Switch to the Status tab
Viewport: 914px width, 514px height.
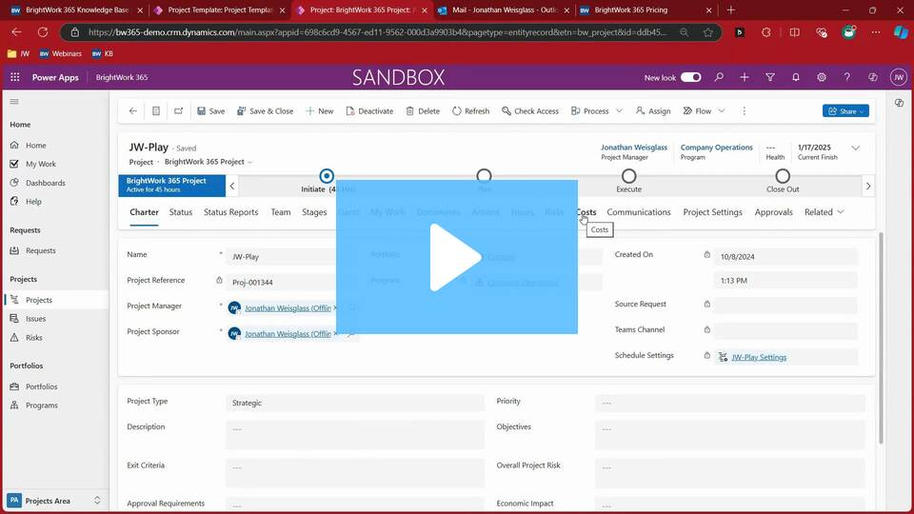pos(181,212)
